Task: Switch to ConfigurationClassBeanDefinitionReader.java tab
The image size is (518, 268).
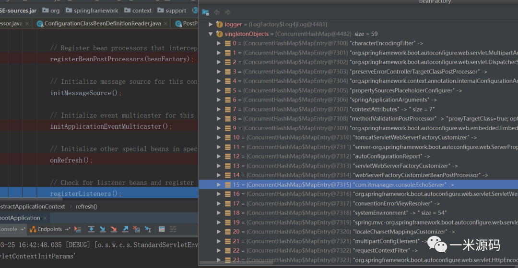Action: 102,23
